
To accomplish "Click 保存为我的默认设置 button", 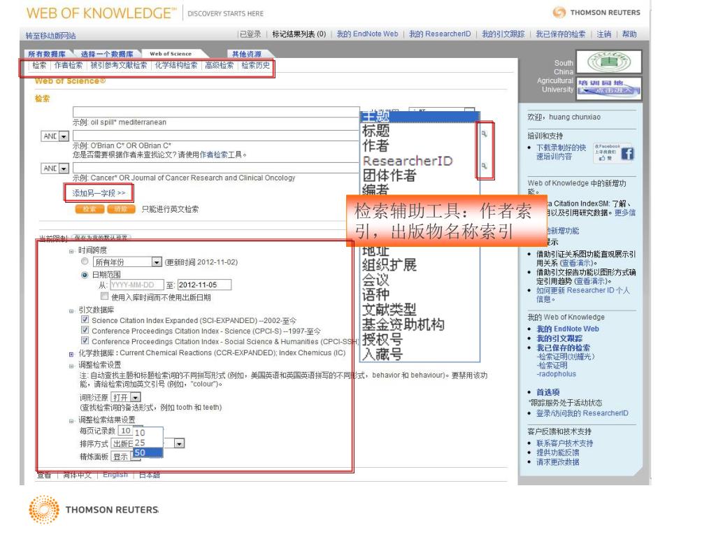I will [101, 238].
